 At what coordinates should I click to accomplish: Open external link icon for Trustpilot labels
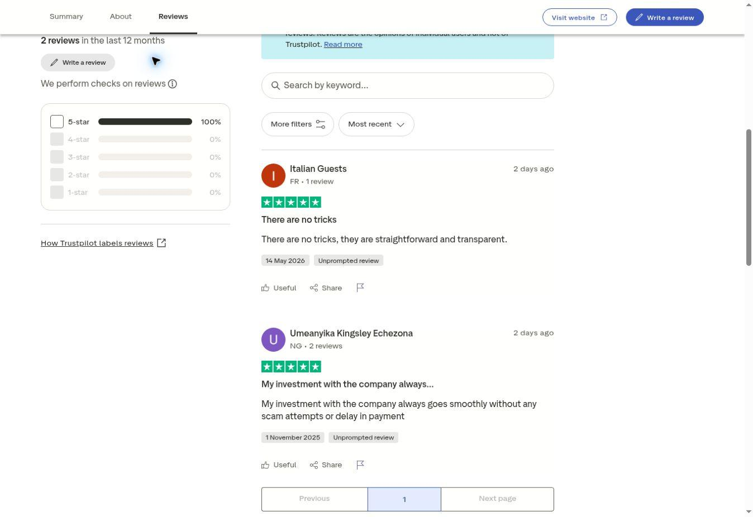161,243
